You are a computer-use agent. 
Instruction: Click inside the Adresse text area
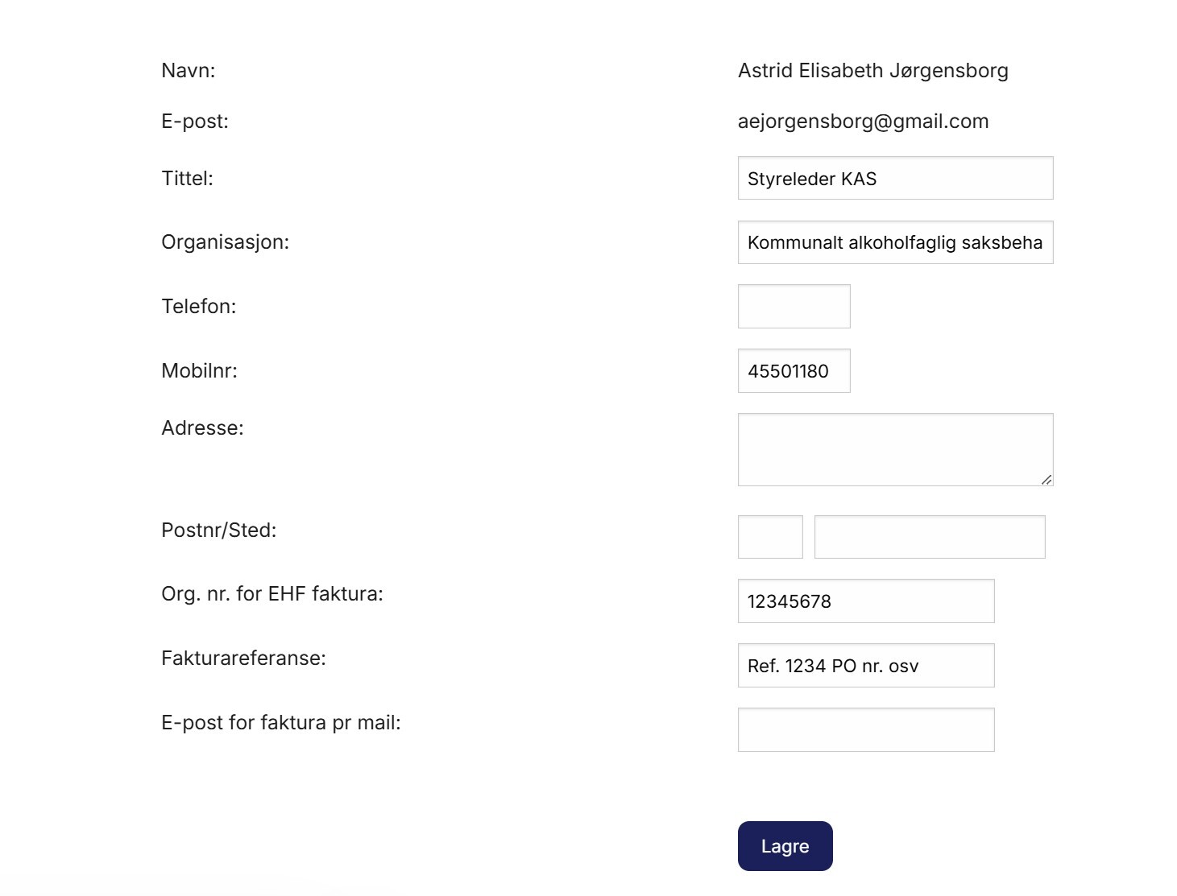895,449
